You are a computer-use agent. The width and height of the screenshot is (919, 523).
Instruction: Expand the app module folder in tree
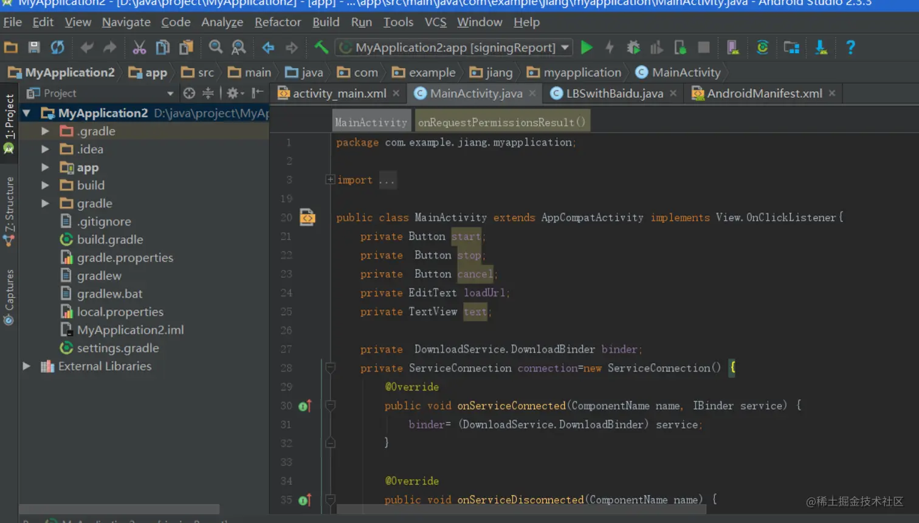[45, 167]
